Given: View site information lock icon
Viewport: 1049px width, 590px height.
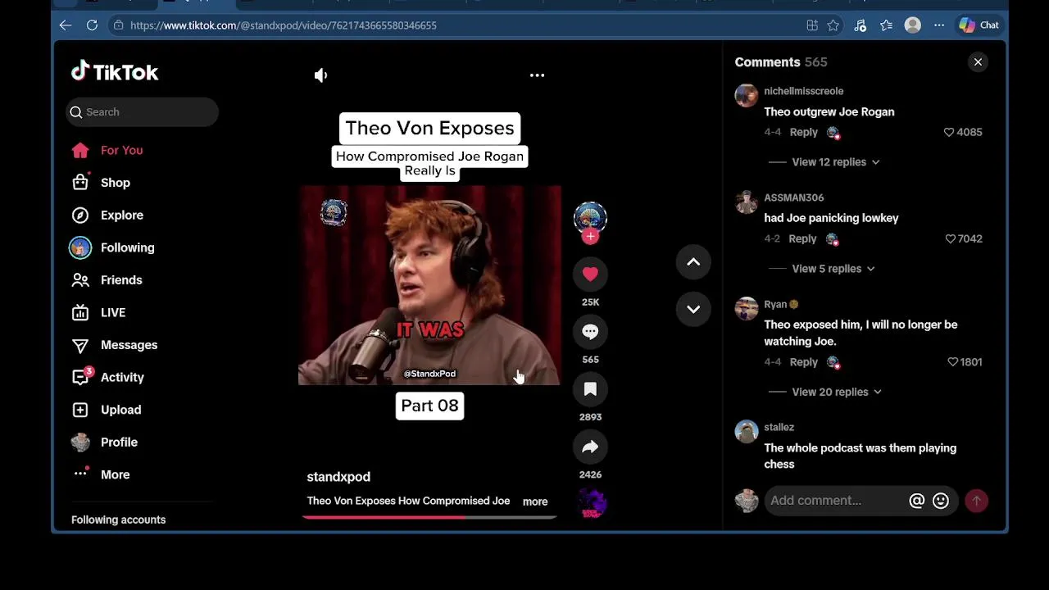Looking at the screenshot, I should (x=119, y=25).
